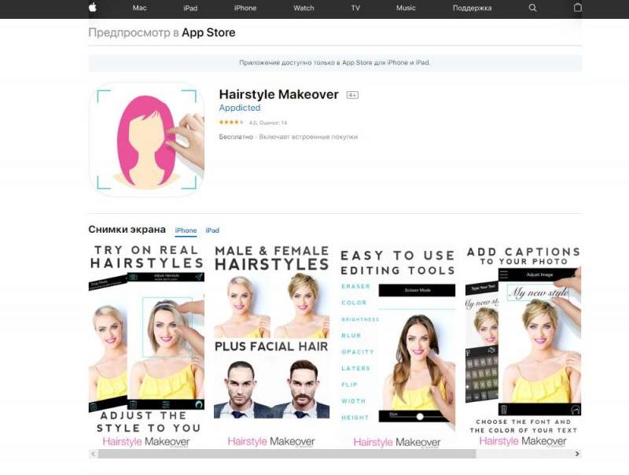629x475 pixels.
Task: Go to the TV section
Action: click(x=355, y=8)
